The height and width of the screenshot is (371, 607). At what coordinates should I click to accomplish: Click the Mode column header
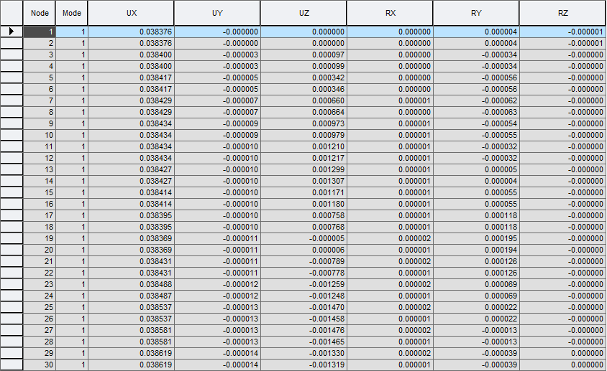tap(72, 13)
